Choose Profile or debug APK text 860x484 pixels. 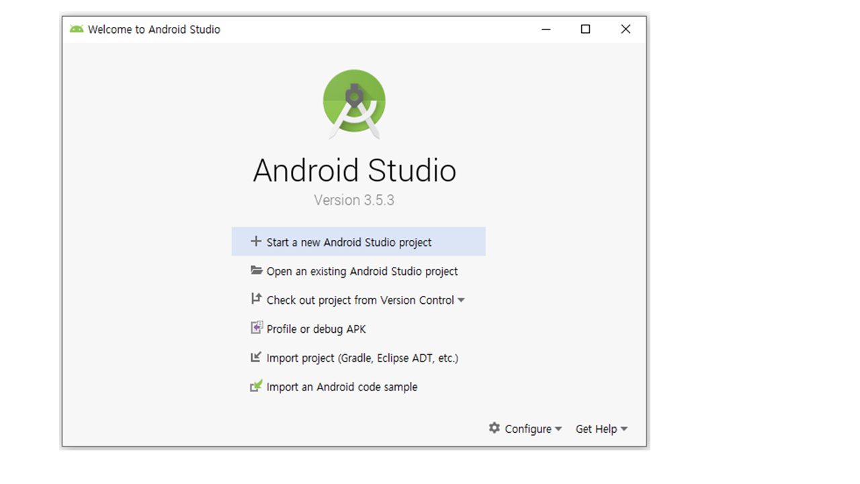click(x=316, y=329)
